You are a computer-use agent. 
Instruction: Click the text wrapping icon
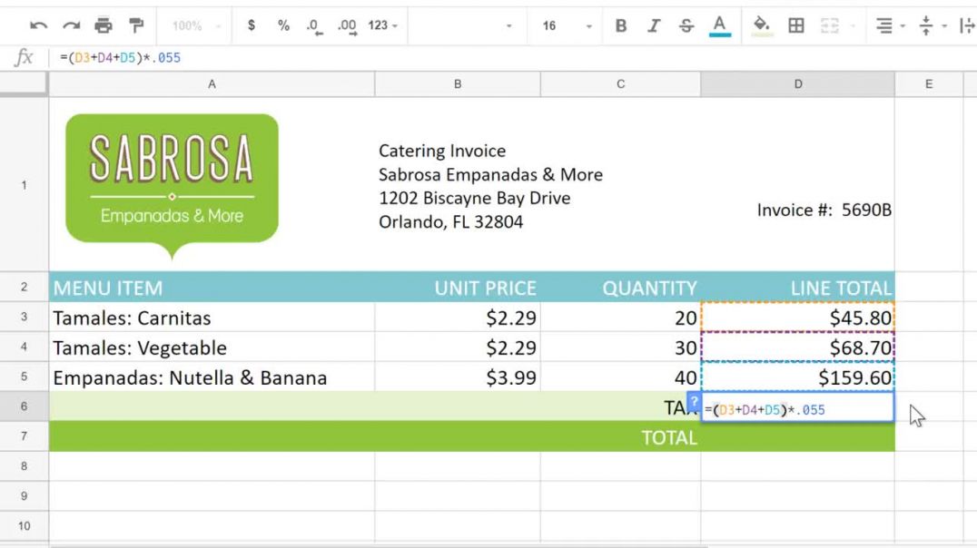968,25
